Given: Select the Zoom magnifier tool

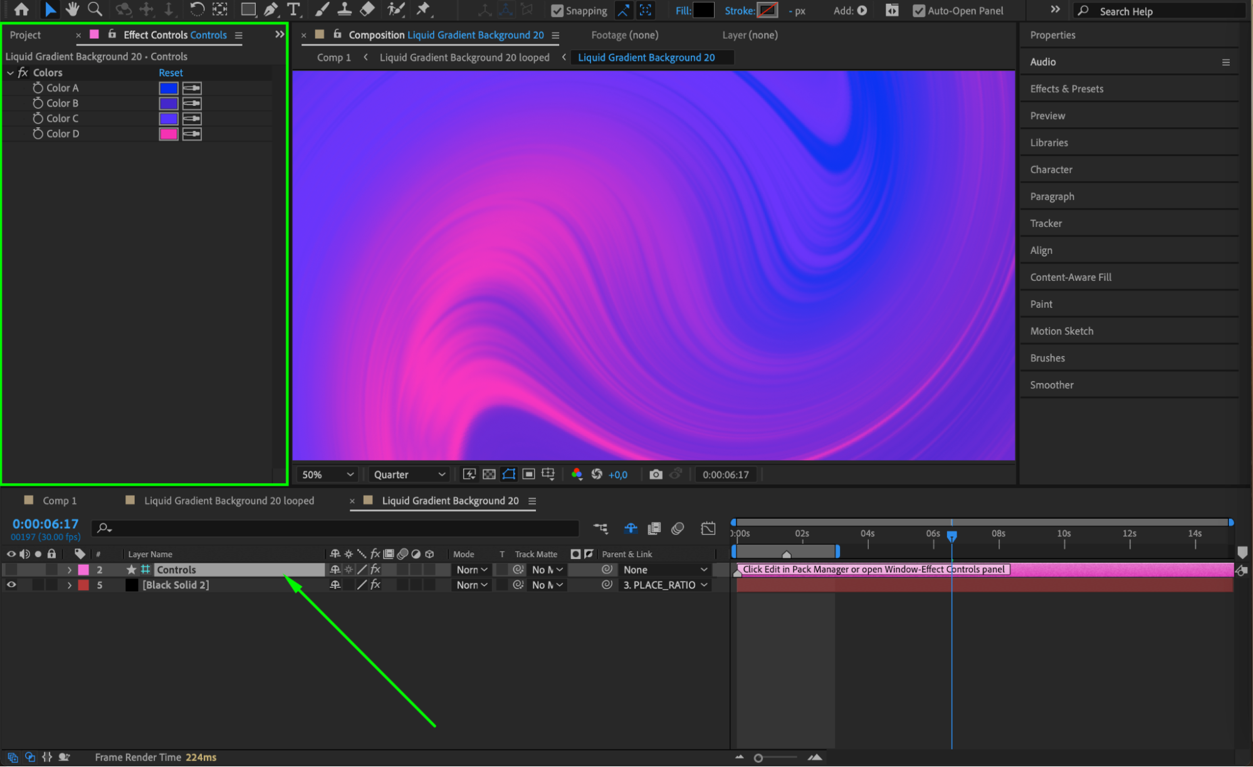Looking at the screenshot, I should 95,9.
